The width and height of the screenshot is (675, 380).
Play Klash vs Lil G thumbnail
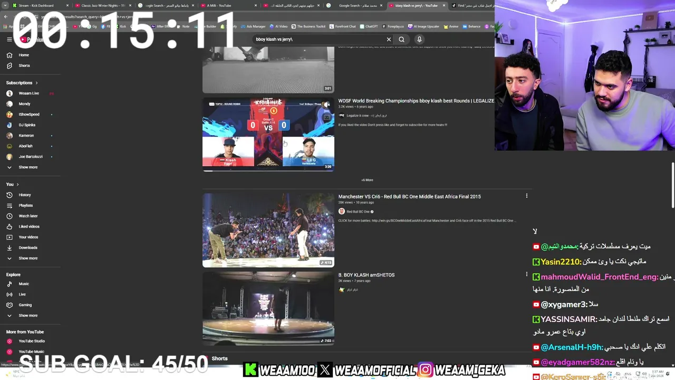point(268,134)
